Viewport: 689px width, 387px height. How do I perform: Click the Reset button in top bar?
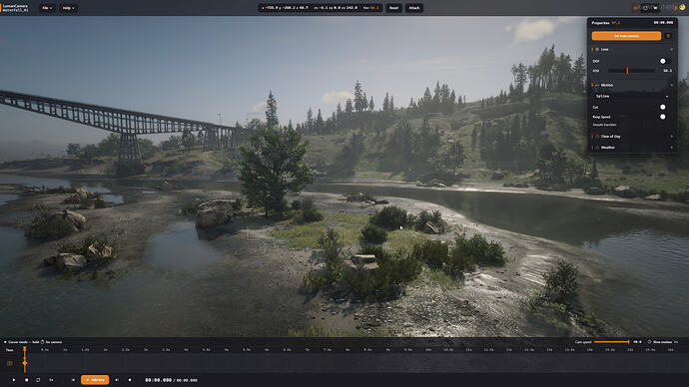click(x=393, y=8)
